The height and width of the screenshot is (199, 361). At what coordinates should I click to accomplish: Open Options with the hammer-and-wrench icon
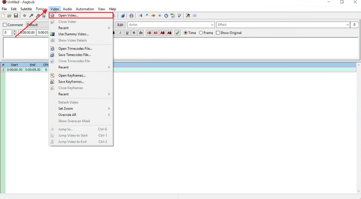point(188,16)
